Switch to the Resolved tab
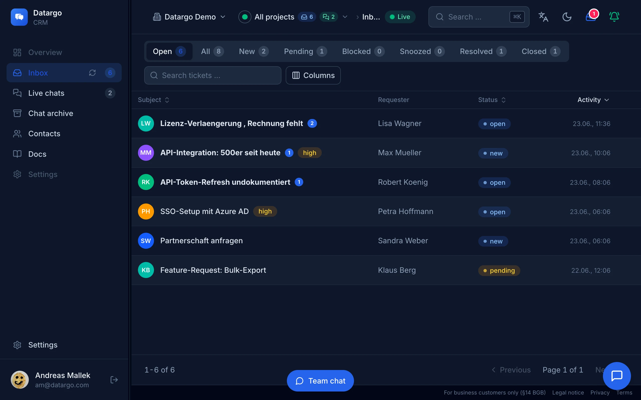The height and width of the screenshot is (400, 641). tap(483, 51)
